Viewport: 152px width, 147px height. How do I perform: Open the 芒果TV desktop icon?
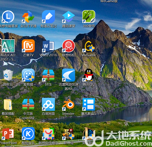tap(28, 46)
